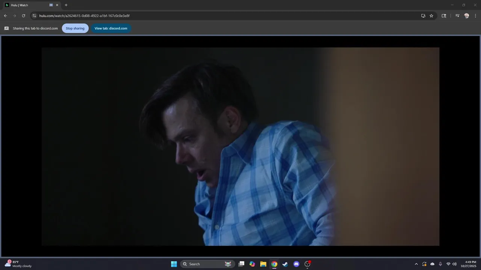The width and height of the screenshot is (481, 270).
Task: Go back to the previous page
Action: point(5,16)
